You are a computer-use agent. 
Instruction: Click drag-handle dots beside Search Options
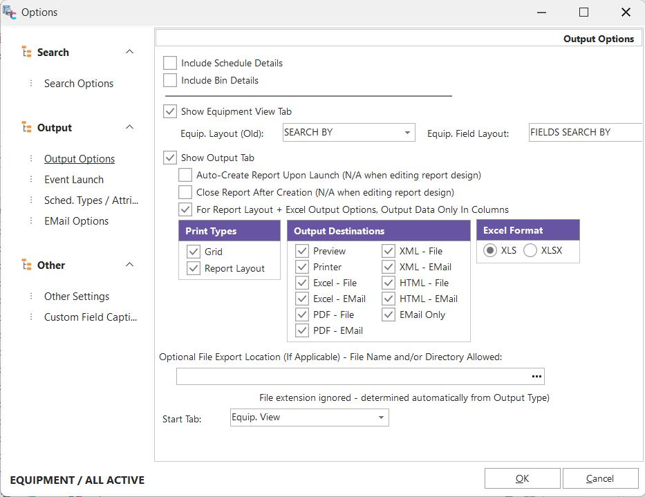pos(31,84)
